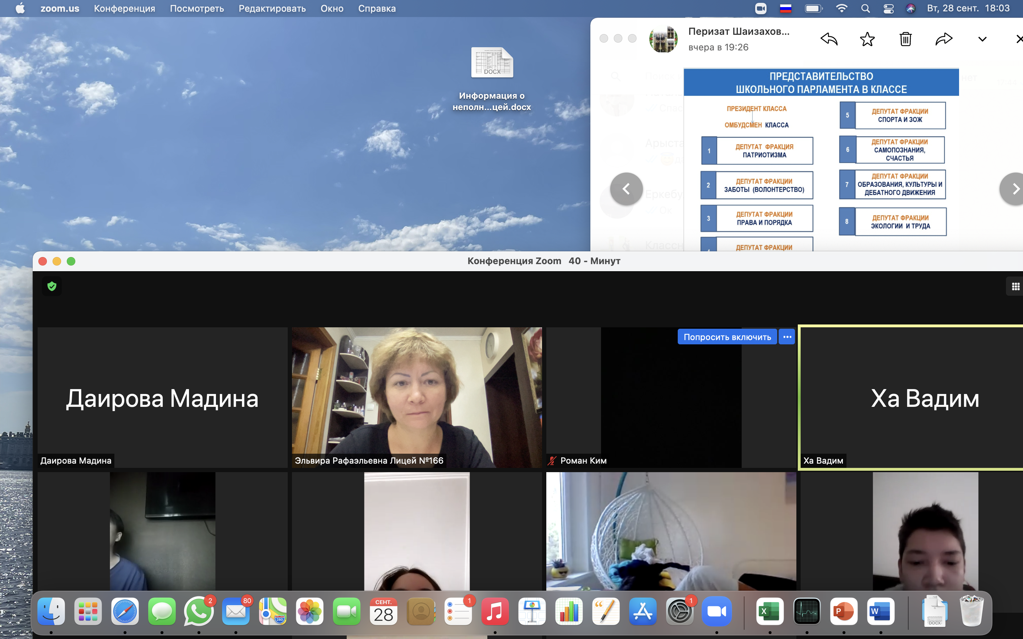This screenshot has width=1023, height=639.
Task: Go to previous image with left arrow
Action: tap(626, 189)
